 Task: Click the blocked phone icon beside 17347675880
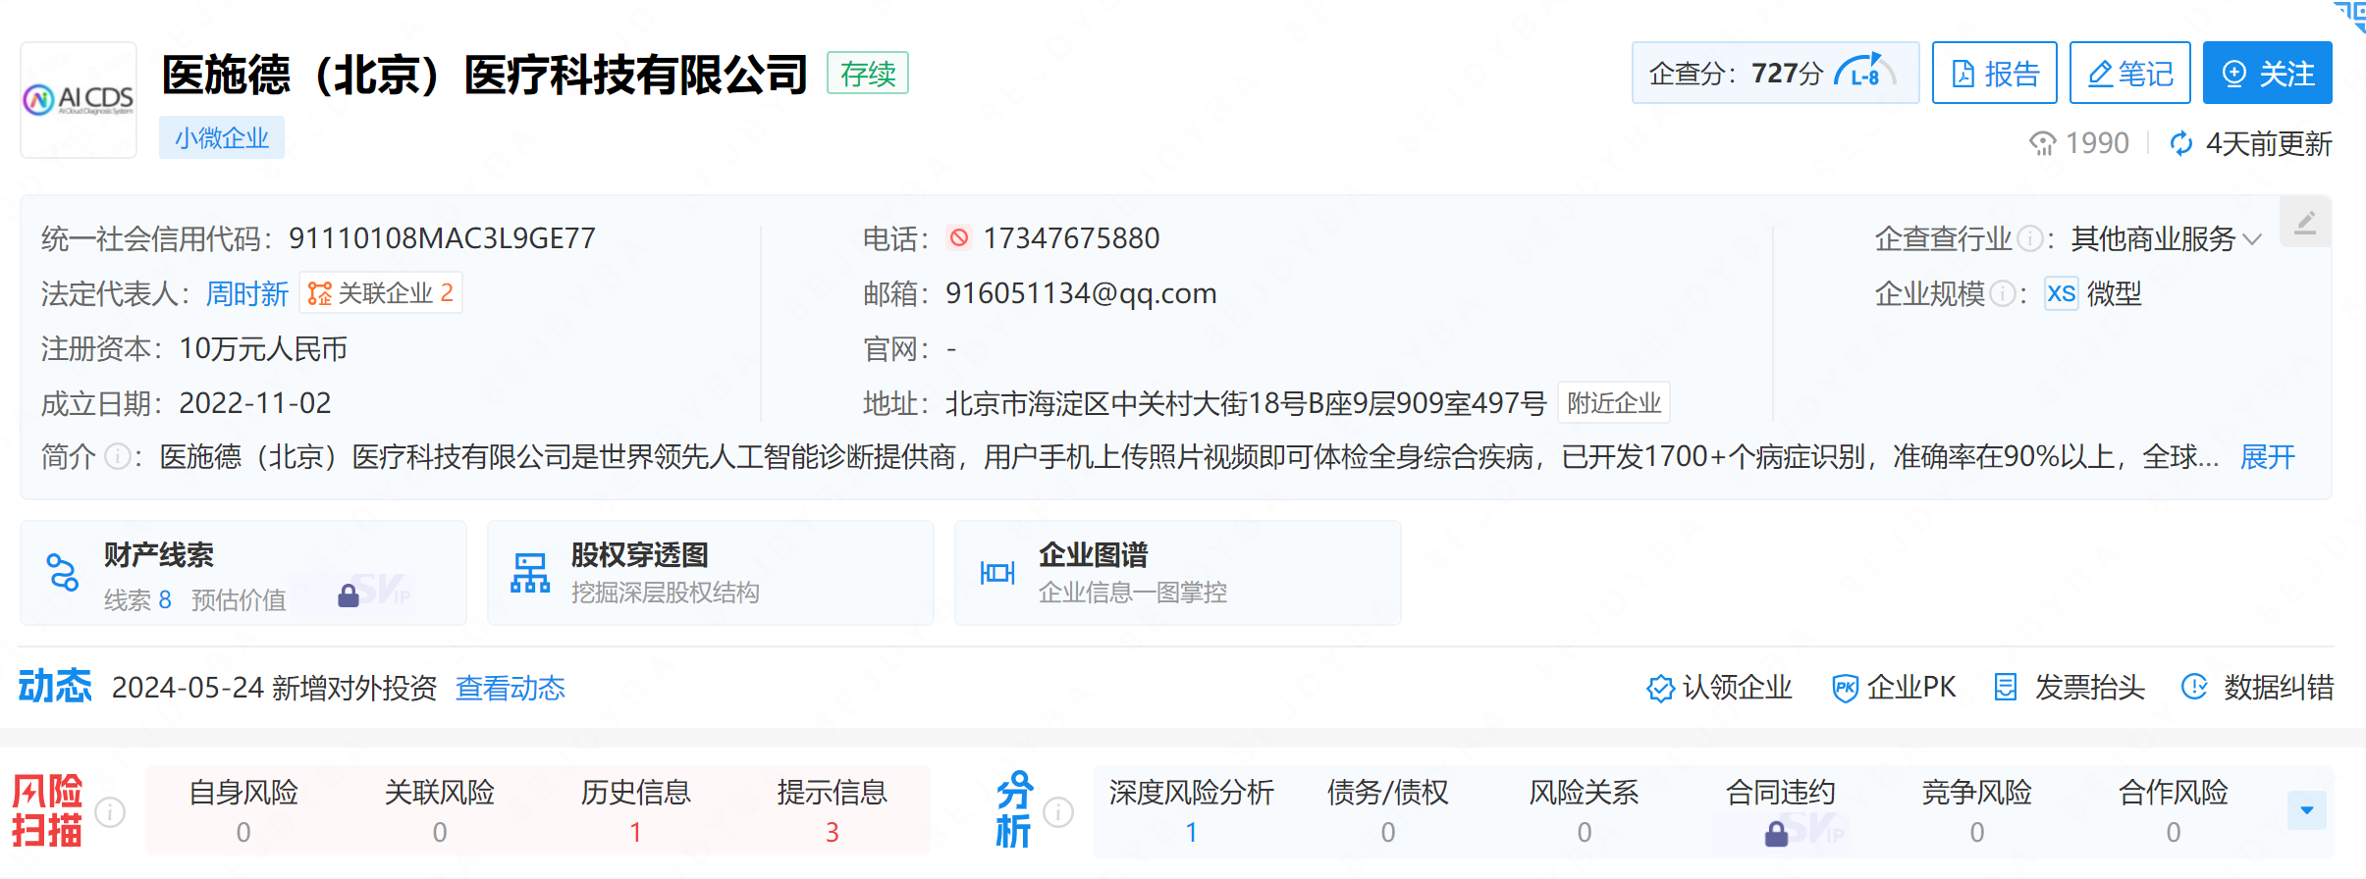pos(959,237)
